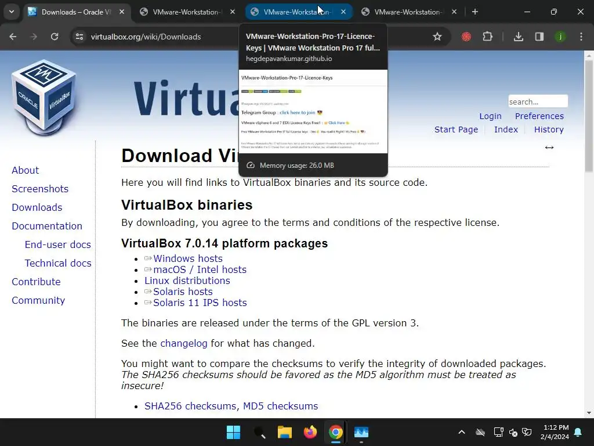Open the Index link
The image size is (594, 446).
click(506, 130)
